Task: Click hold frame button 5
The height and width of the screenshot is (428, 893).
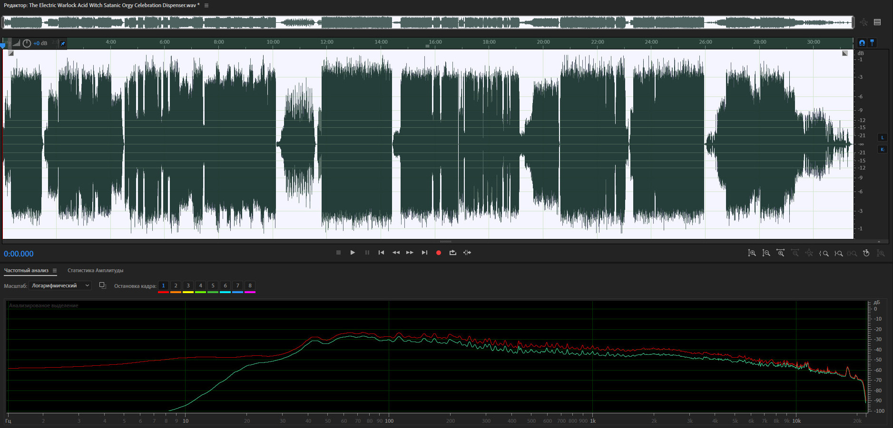Action: click(213, 285)
